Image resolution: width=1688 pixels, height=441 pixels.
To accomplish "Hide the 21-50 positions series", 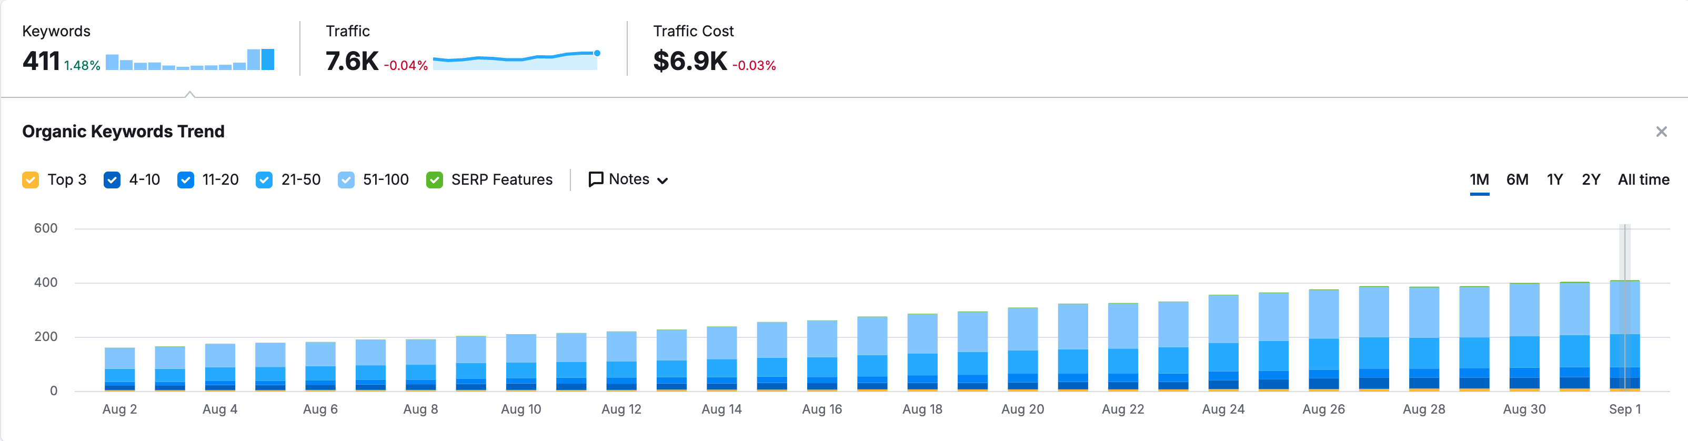I will point(264,180).
